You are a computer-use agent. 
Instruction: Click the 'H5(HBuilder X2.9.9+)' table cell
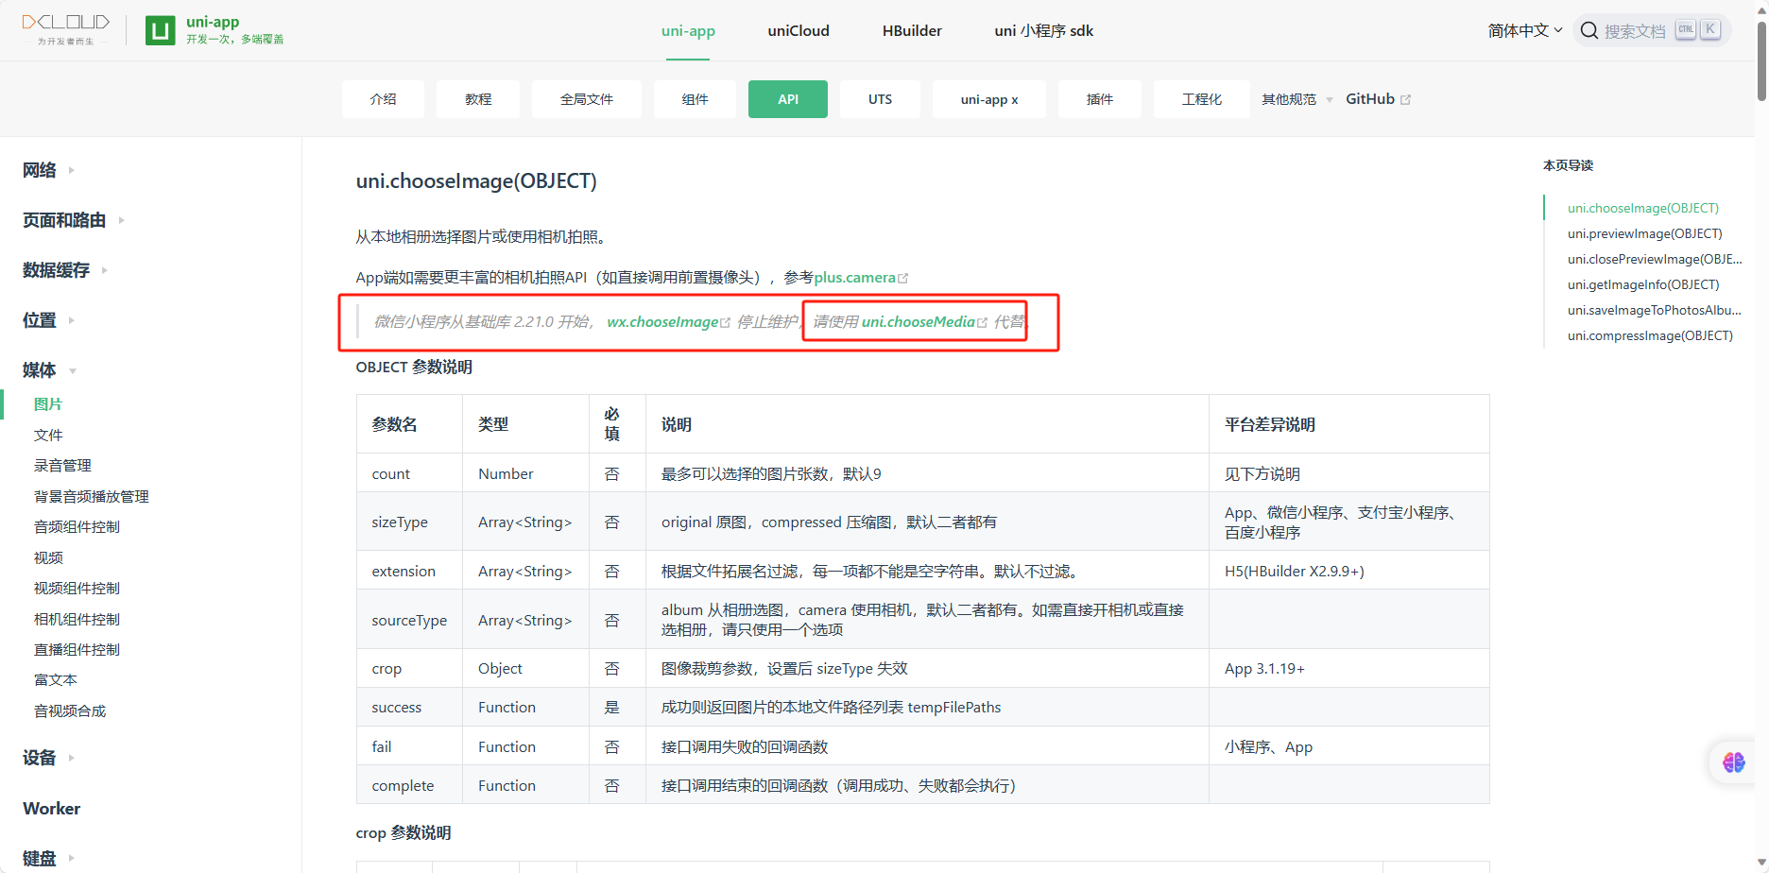tap(1348, 571)
